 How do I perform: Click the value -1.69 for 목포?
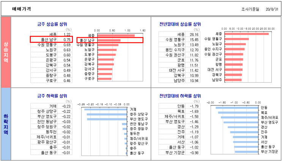[x=195, y=111]
